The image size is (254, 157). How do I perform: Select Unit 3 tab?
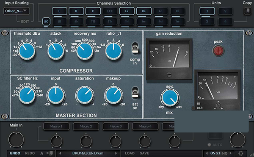[207, 22]
